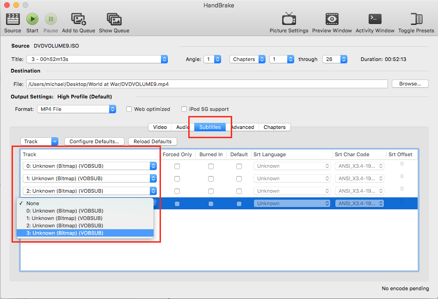438x299 pixels.
Task: Switch to the Audio tab
Action: [x=182, y=127]
